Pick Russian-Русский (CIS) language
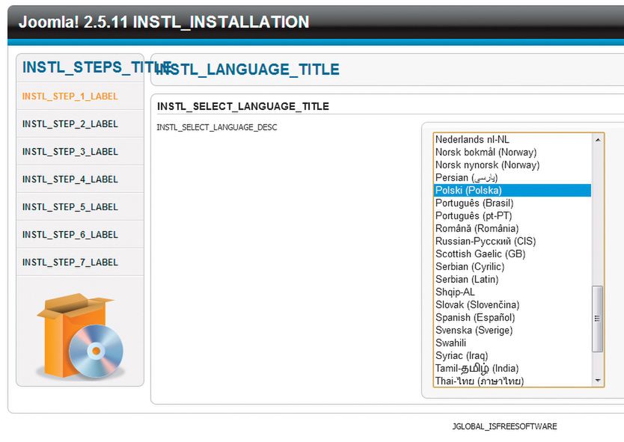The image size is (624, 442). pos(512,241)
